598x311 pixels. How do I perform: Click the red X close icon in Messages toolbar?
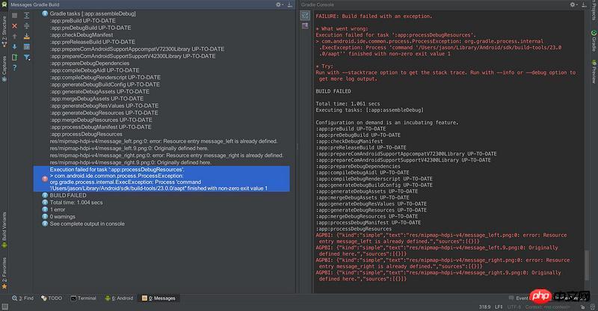[x=14, y=26]
